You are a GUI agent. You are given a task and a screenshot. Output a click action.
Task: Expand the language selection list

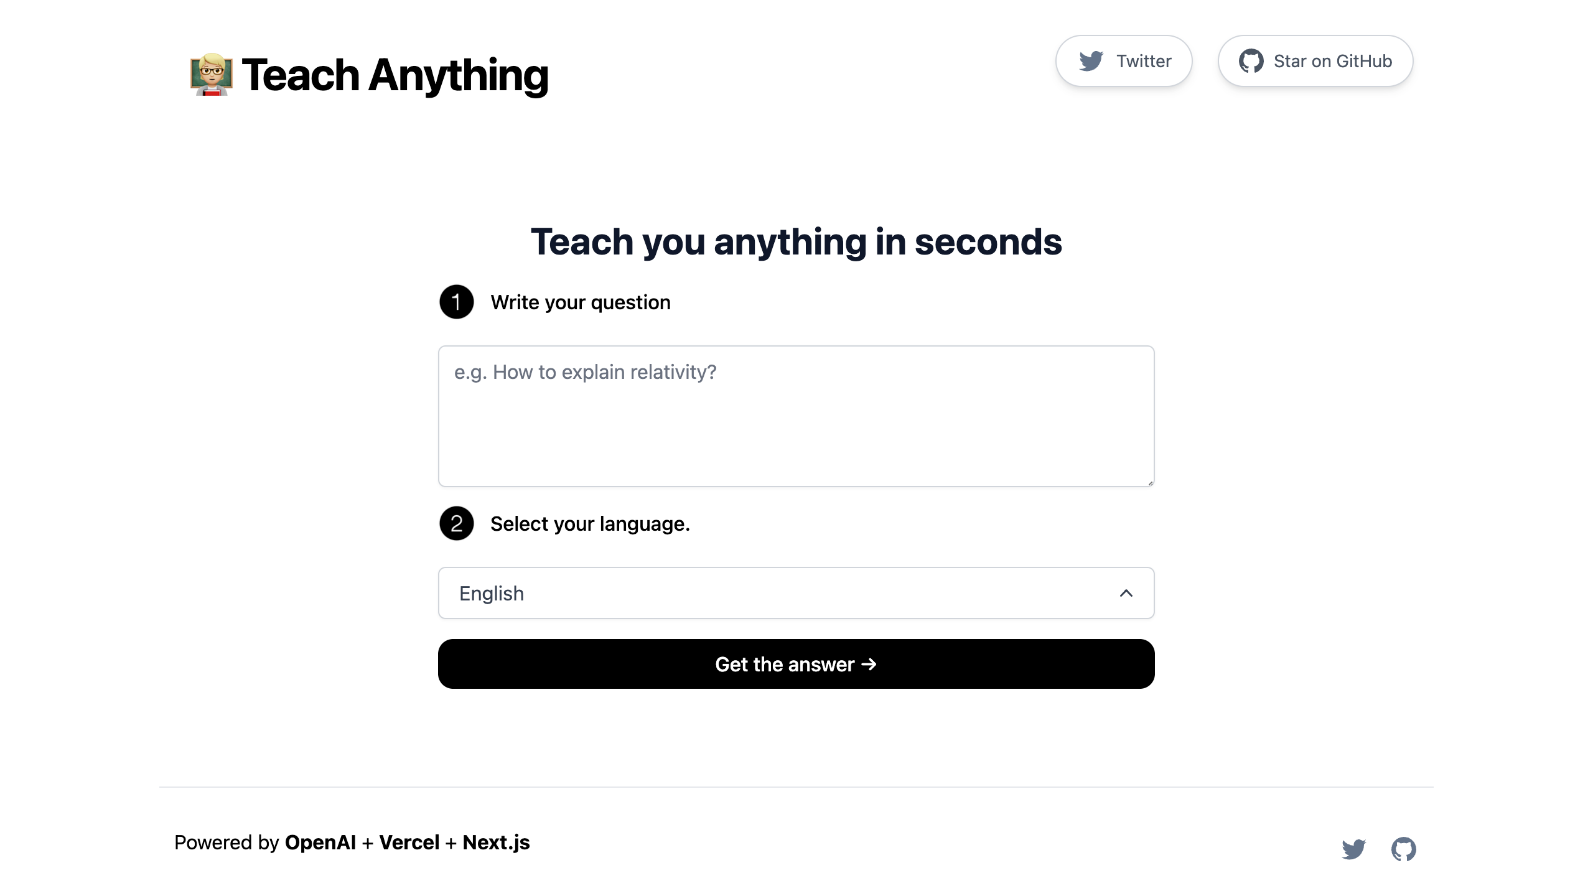point(796,593)
